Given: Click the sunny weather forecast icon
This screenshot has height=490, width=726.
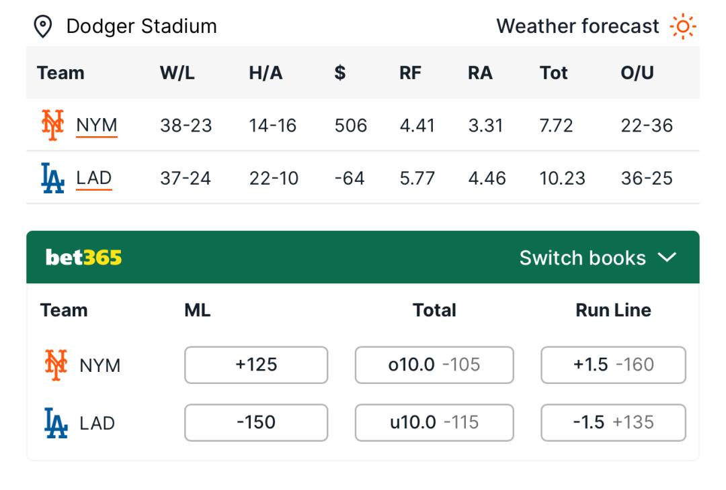Looking at the screenshot, I should (x=683, y=27).
